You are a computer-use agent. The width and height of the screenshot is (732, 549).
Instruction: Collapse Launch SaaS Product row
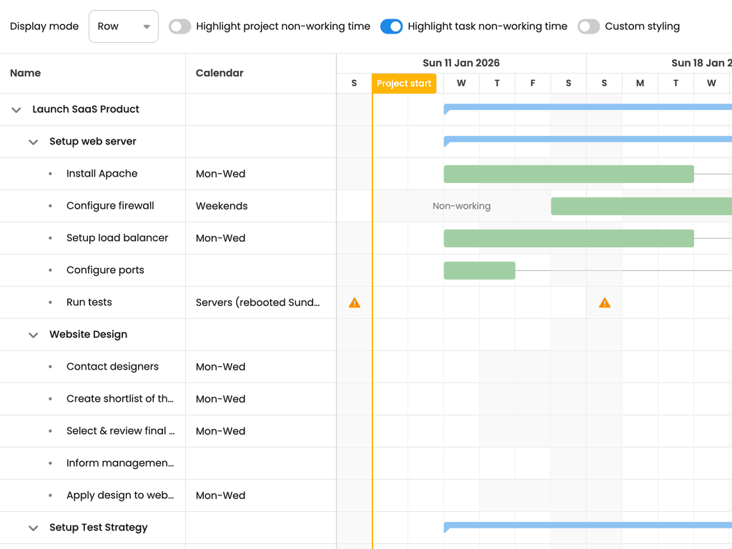click(16, 109)
